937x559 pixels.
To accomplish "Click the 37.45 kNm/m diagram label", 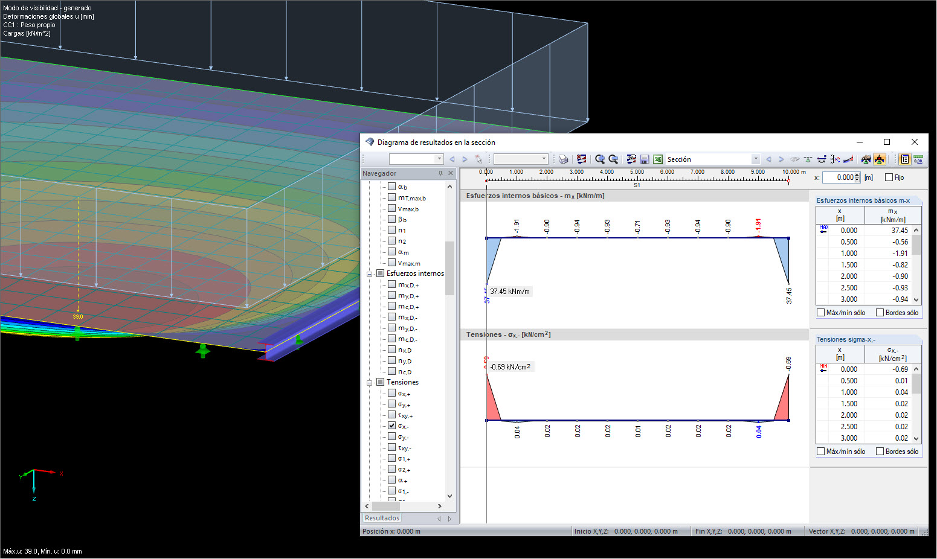I will pos(510,292).
